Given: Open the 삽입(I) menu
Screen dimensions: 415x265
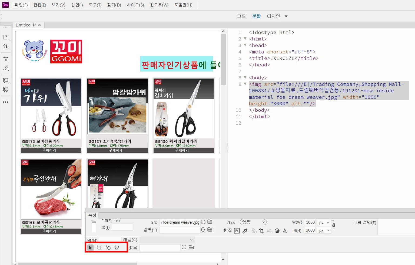Looking at the screenshot, I should click(x=77, y=5).
